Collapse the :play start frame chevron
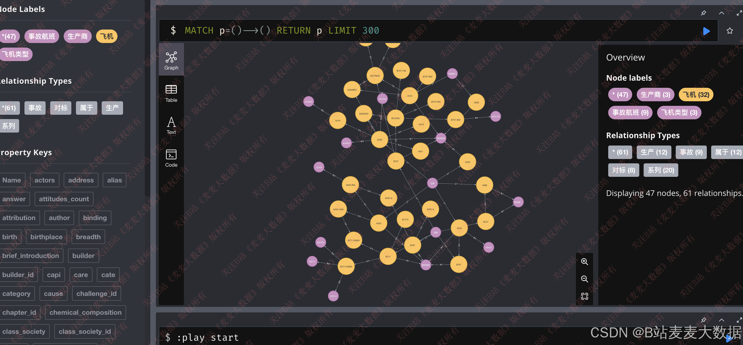 click(721, 320)
